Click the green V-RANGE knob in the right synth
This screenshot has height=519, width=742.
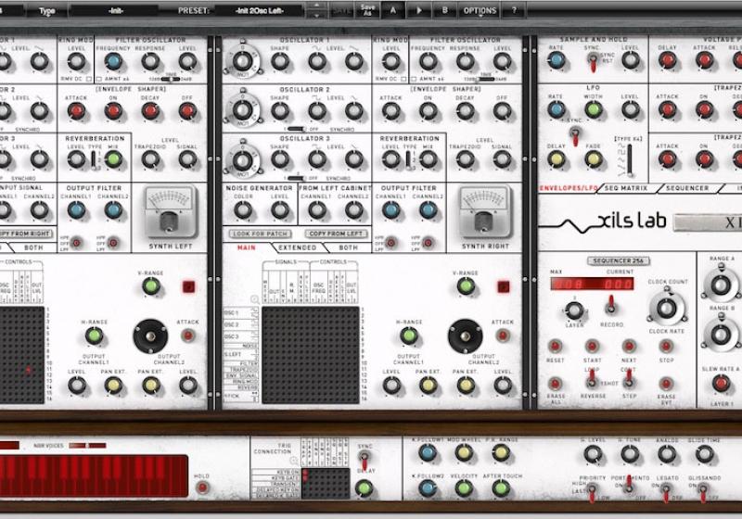(x=466, y=286)
